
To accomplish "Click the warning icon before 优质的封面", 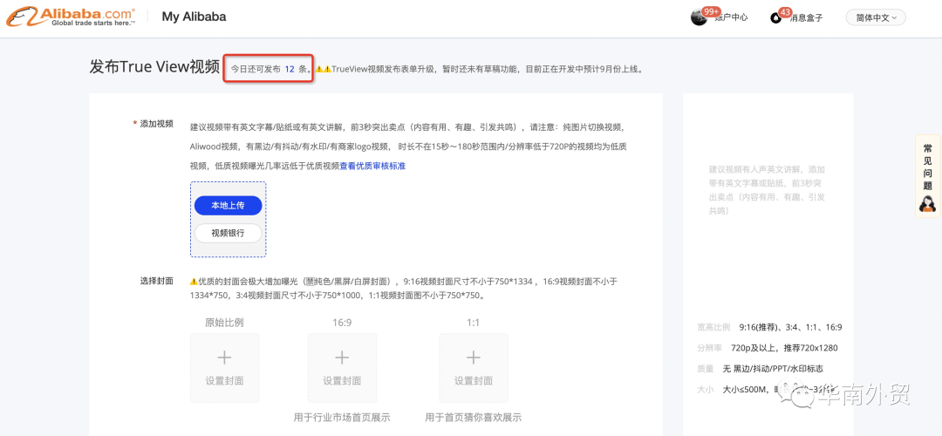I will [x=194, y=281].
